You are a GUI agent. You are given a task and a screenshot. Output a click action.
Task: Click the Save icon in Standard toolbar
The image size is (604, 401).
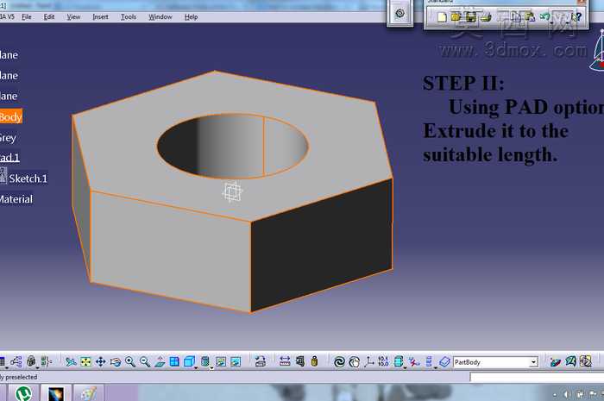[471, 17]
